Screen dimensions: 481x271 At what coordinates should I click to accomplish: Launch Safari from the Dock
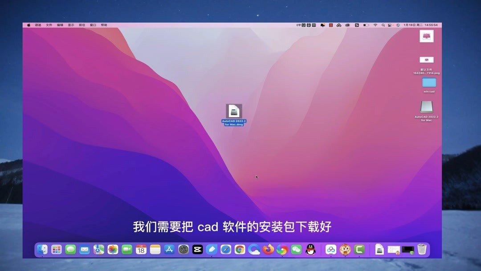coord(226,250)
